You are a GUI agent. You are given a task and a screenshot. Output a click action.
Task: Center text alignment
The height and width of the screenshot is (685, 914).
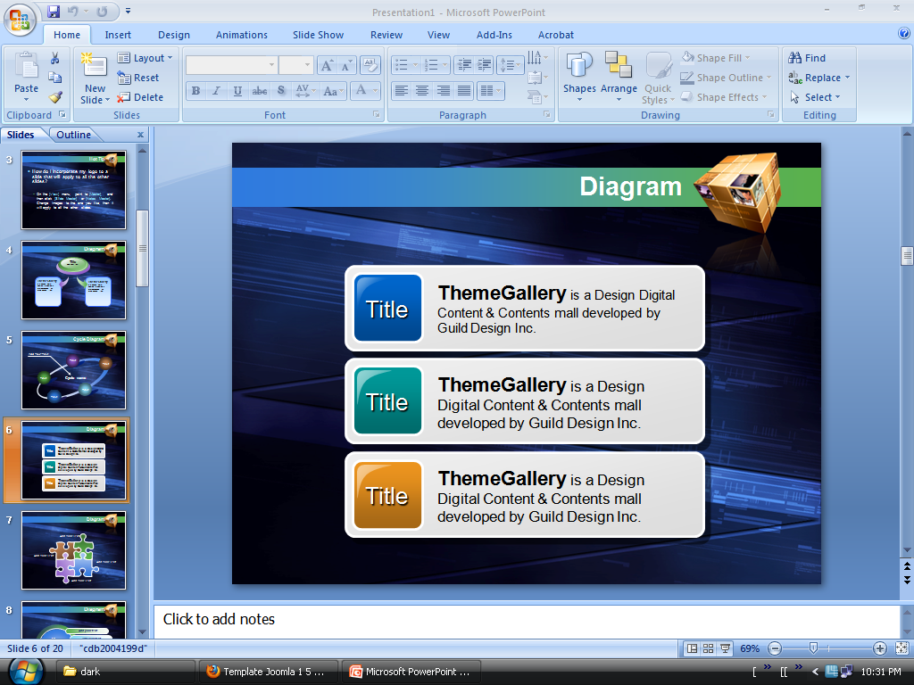422,91
